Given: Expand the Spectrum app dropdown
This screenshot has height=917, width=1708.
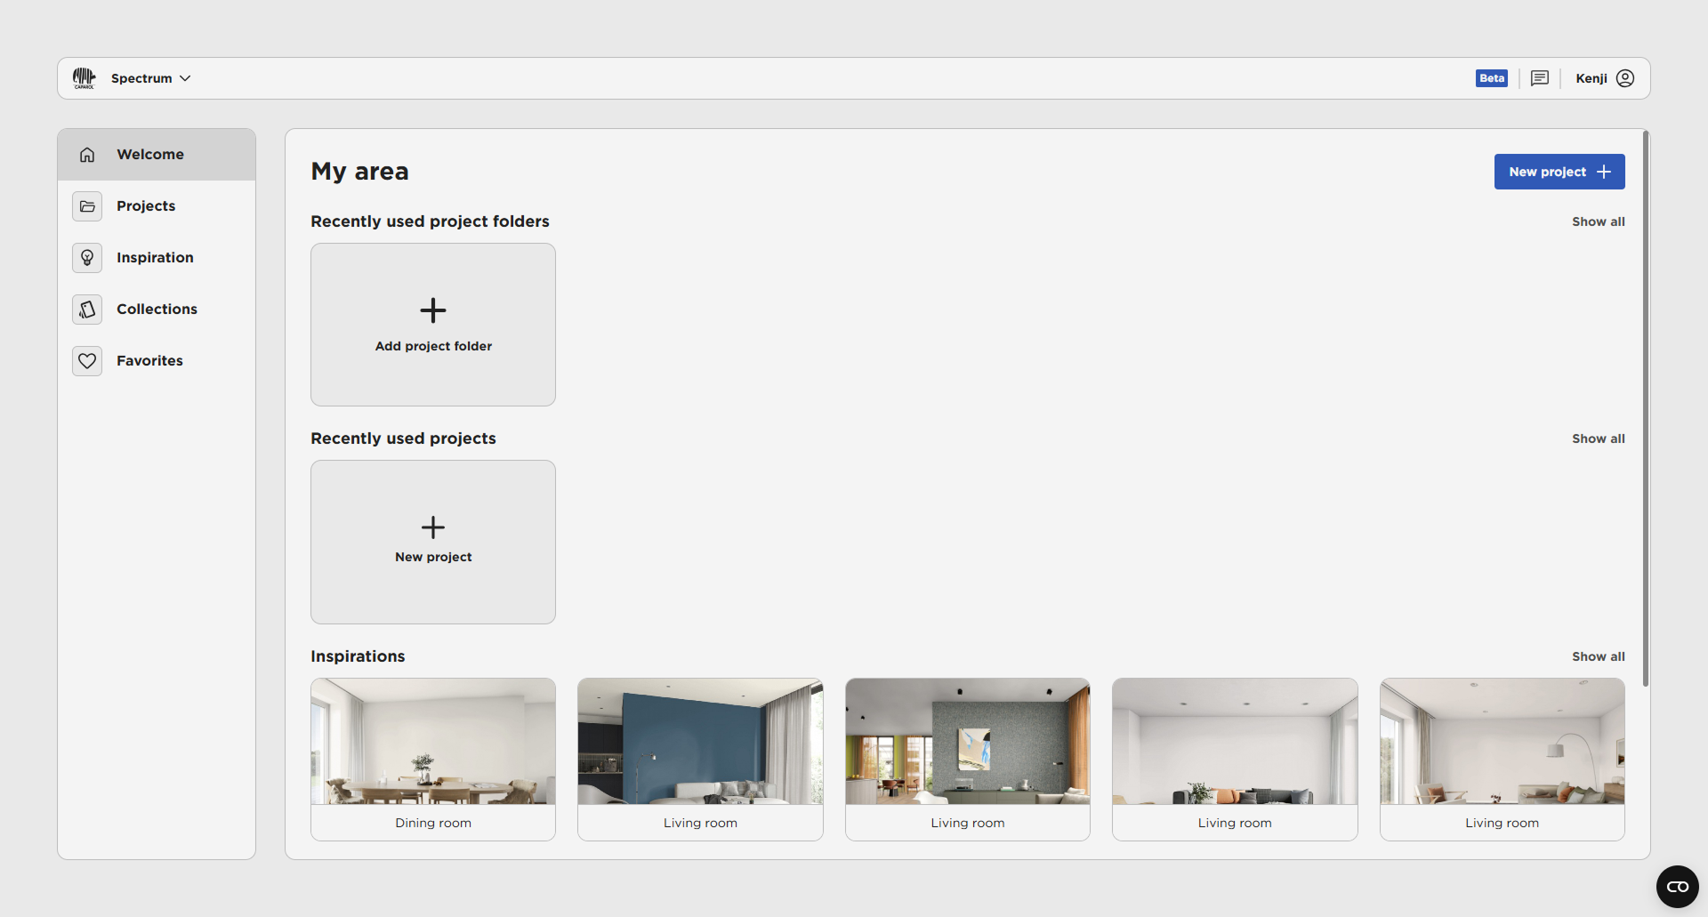Looking at the screenshot, I should (x=150, y=78).
